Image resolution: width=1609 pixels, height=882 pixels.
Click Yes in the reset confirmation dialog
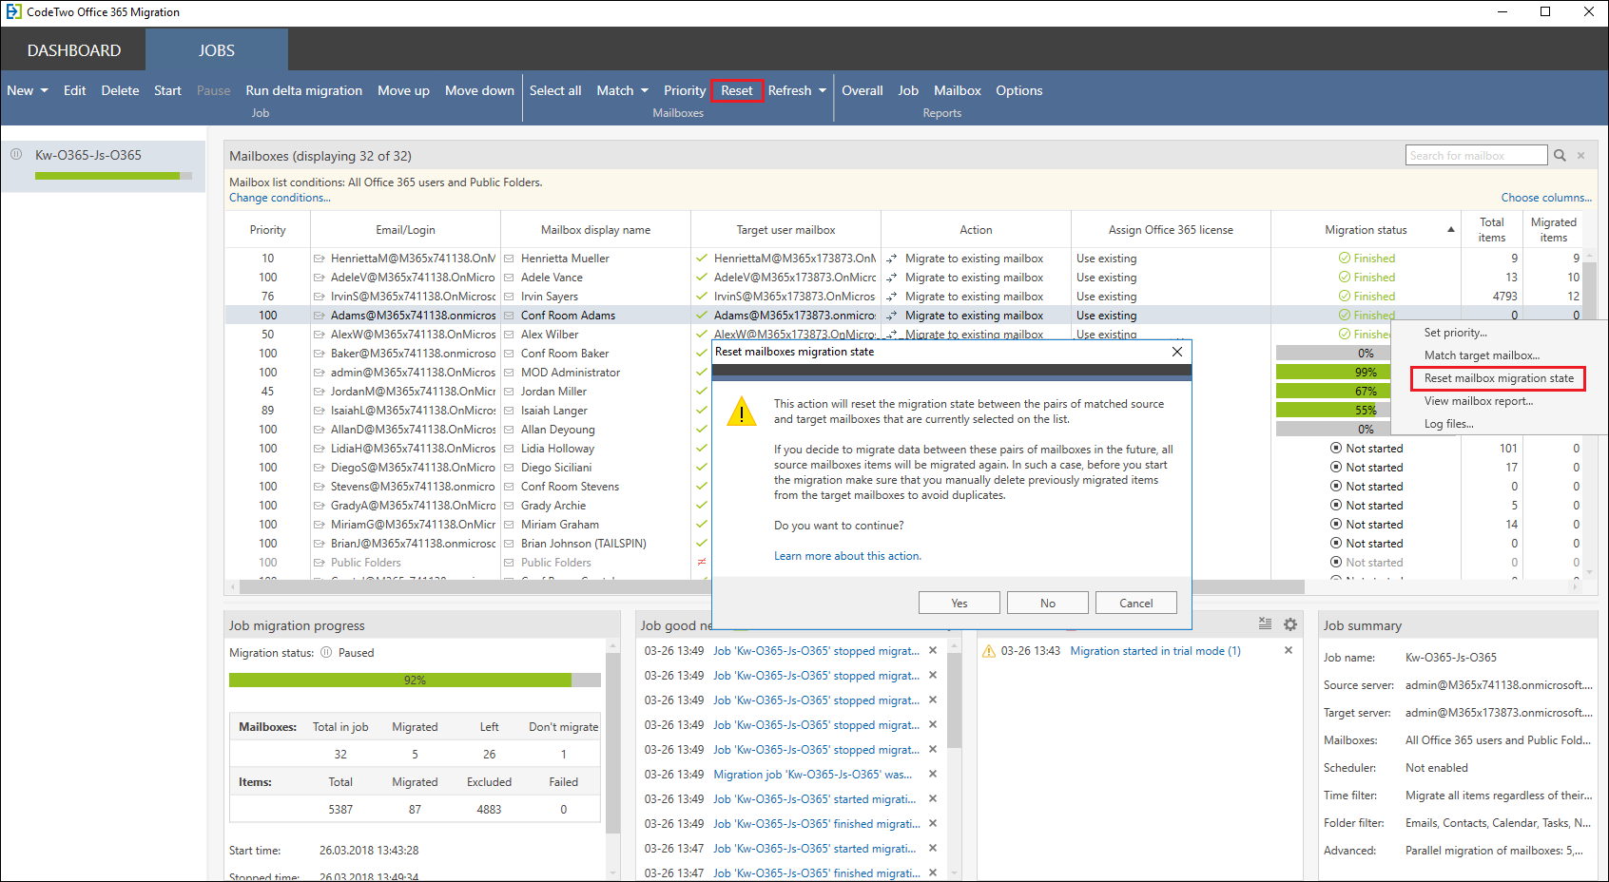point(959,602)
